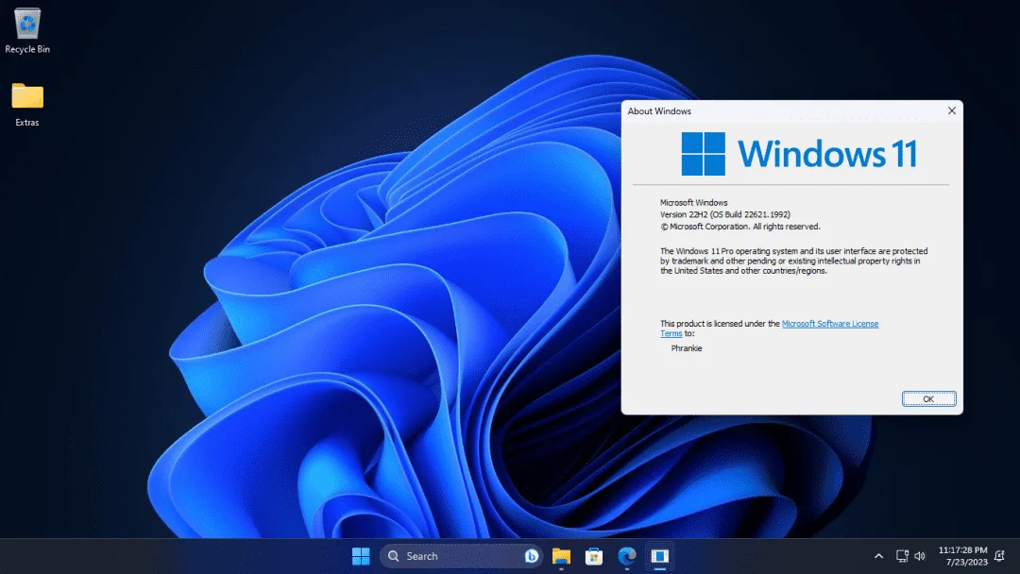Open the Recycle Bin desktop icon
The height and width of the screenshot is (574, 1020).
(27, 30)
